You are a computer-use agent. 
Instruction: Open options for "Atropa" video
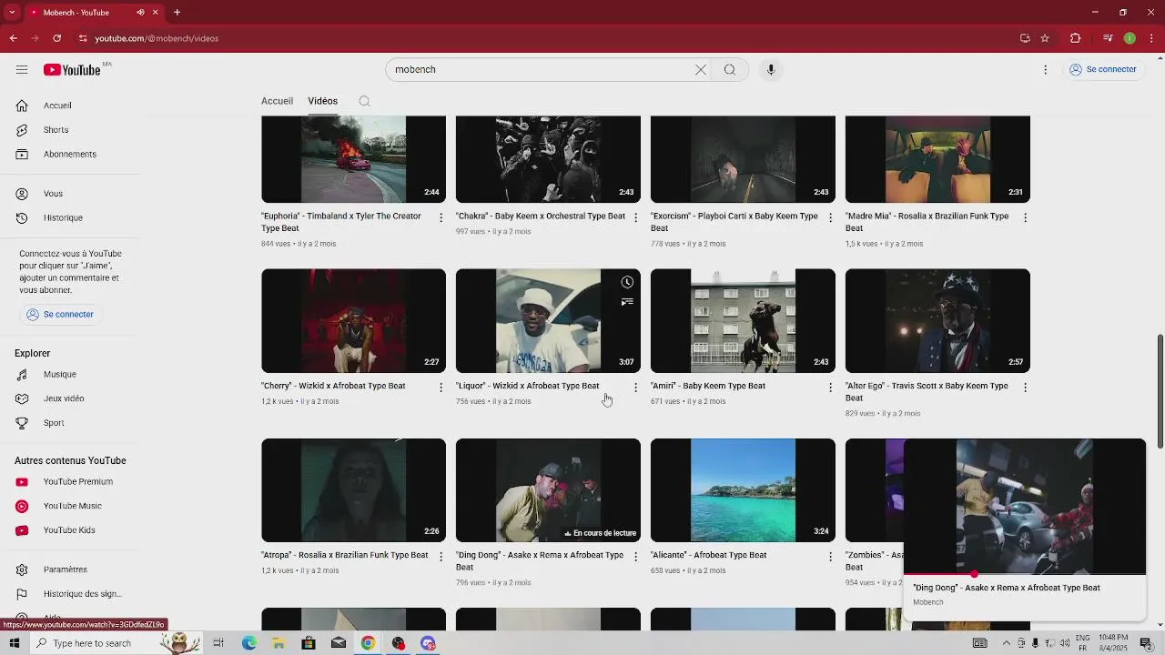441,556
